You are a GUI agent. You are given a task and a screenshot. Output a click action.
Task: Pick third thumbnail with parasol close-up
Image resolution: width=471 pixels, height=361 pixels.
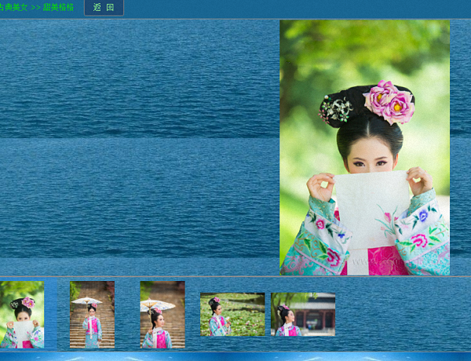click(162, 315)
